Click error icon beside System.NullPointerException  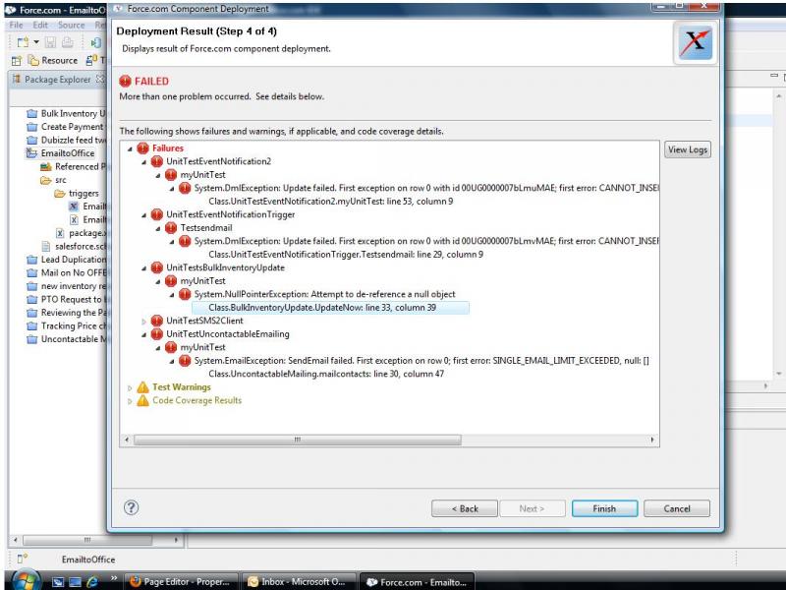(185, 294)
